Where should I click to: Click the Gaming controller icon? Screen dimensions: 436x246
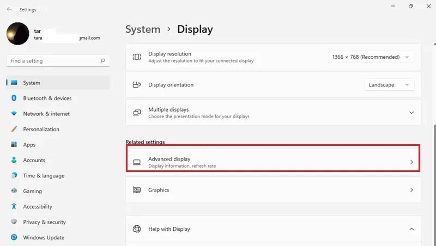pyautogui.click(x=14, y=190)
